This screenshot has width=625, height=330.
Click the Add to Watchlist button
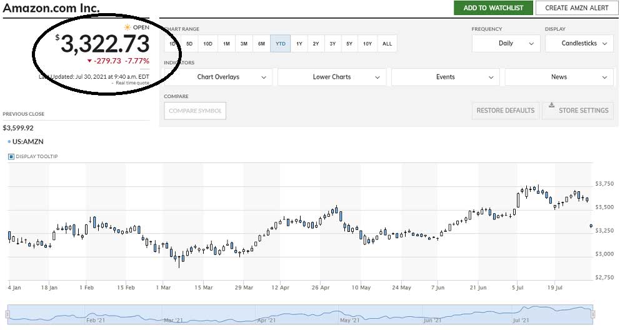click(x=493, y=7)
